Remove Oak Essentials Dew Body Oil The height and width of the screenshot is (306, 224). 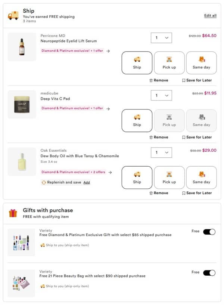(159, 193)
